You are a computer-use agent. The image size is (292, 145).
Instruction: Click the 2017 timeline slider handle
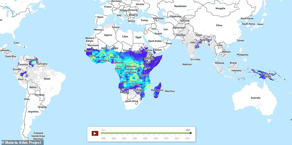pos(191,133)
